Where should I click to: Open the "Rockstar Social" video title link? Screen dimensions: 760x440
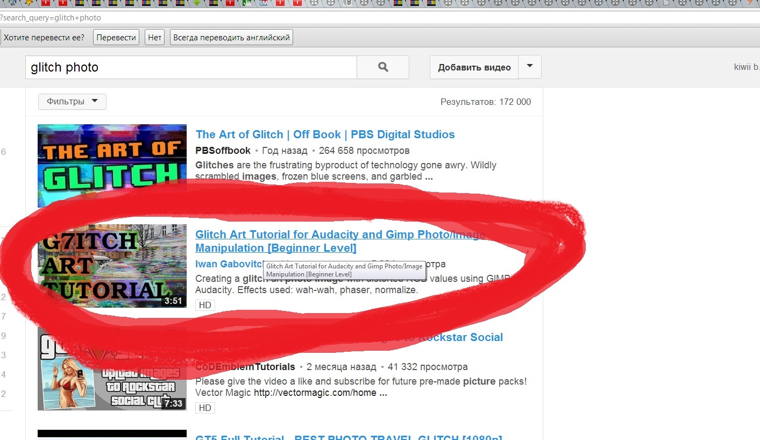[x=349, y=338]
